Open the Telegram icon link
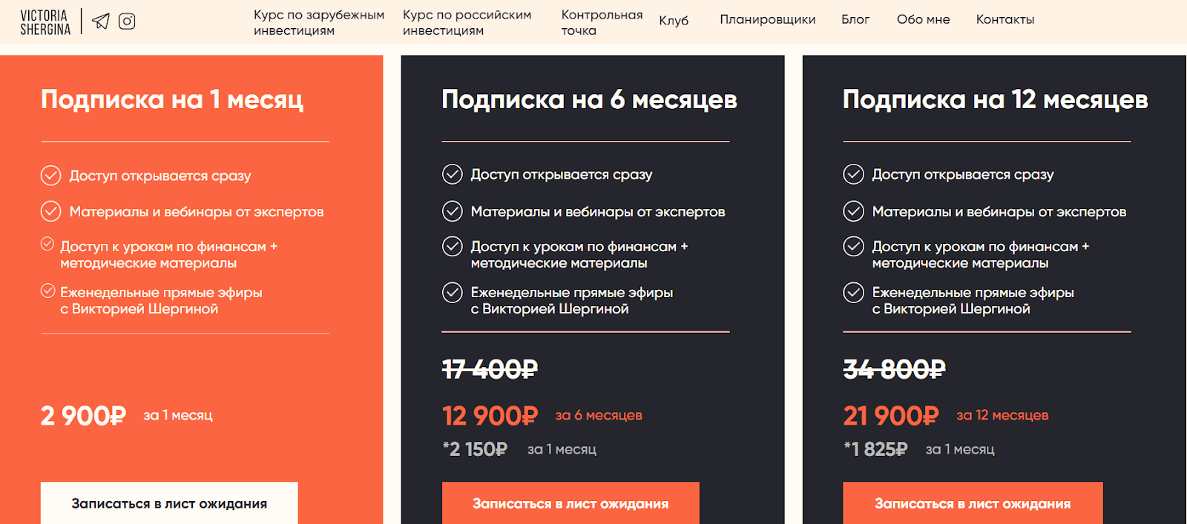The width and height of the screenshot is (1187, 524). (x=101, y=21)
